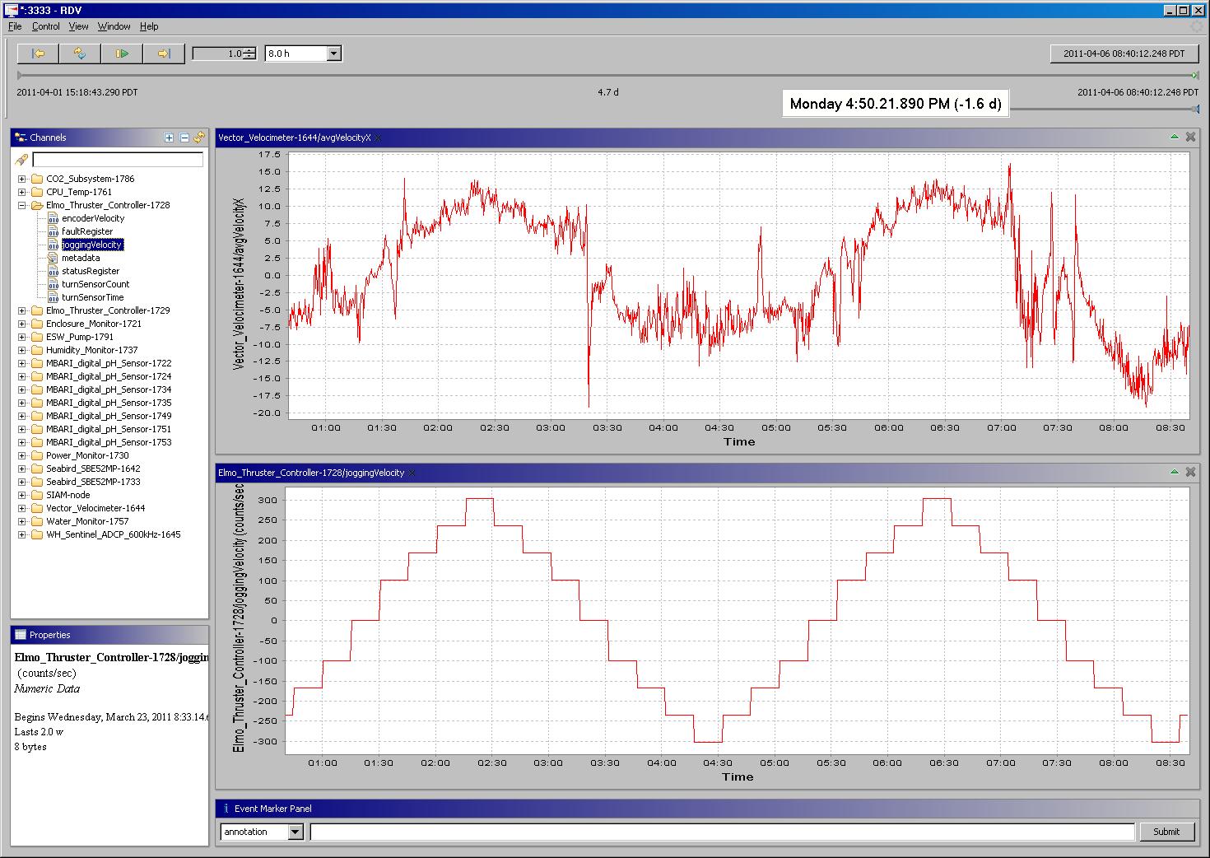Expand the CO2_Subsystem-1786 folder

[x=22, y=179]
